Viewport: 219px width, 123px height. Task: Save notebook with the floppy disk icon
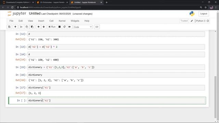(9, 27)
